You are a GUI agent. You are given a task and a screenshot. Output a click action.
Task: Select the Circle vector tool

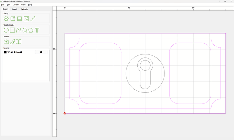(x=6, y=30)
